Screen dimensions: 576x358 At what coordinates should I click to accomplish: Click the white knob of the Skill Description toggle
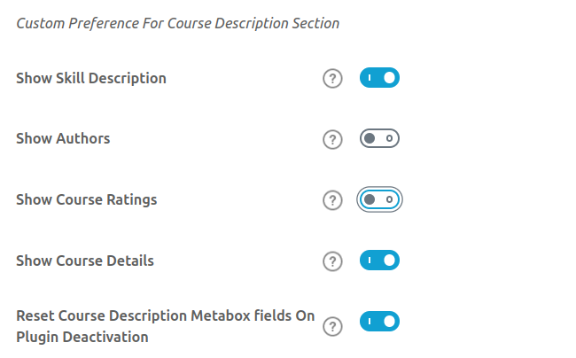click(389, 78)
